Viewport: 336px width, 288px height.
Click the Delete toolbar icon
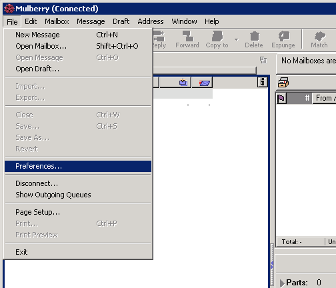pos(254,39)
